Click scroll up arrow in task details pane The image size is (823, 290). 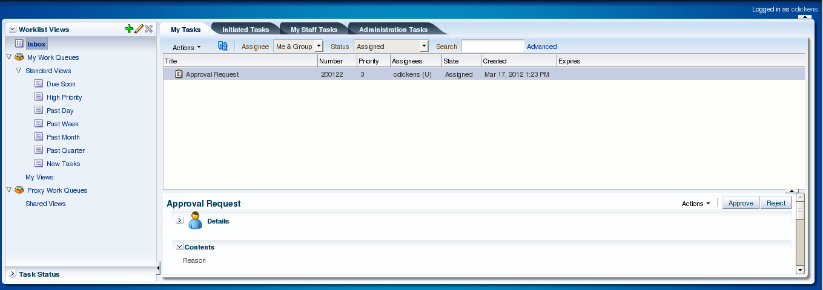coord(800,197)
